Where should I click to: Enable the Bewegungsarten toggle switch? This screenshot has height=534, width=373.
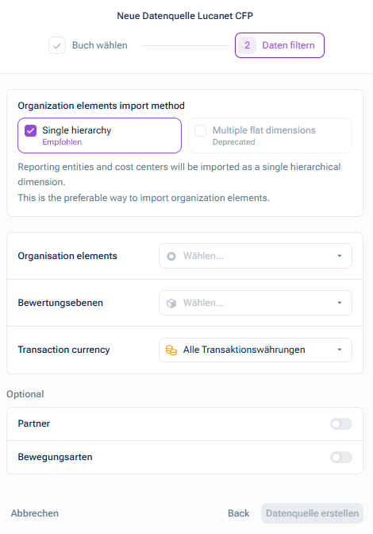[341, 458]
